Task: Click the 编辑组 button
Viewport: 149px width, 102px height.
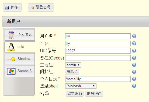Action: click(x=72, y=72)
